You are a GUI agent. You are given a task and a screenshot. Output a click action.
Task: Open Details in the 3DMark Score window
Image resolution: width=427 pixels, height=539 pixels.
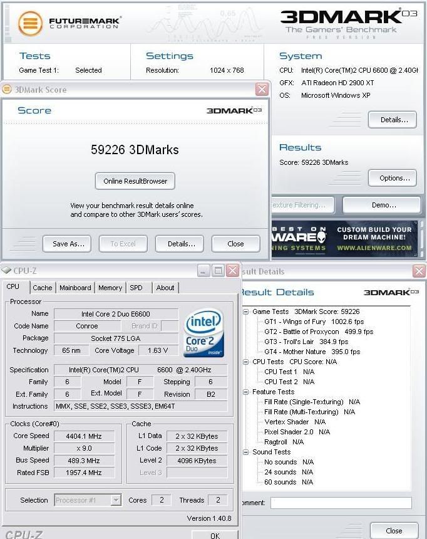[180, 244]
